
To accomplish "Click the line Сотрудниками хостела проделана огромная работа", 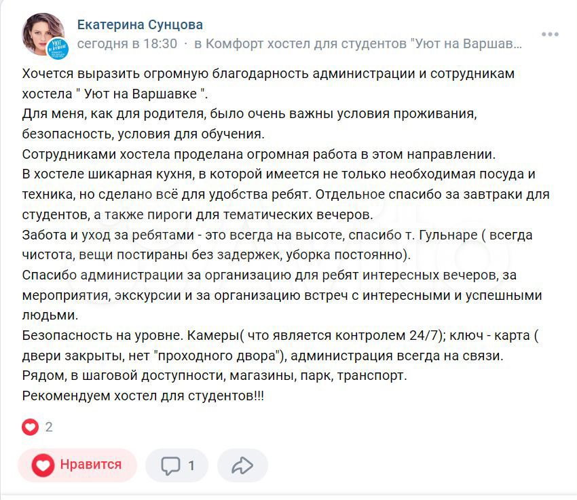I will click(x=259, y=155).
